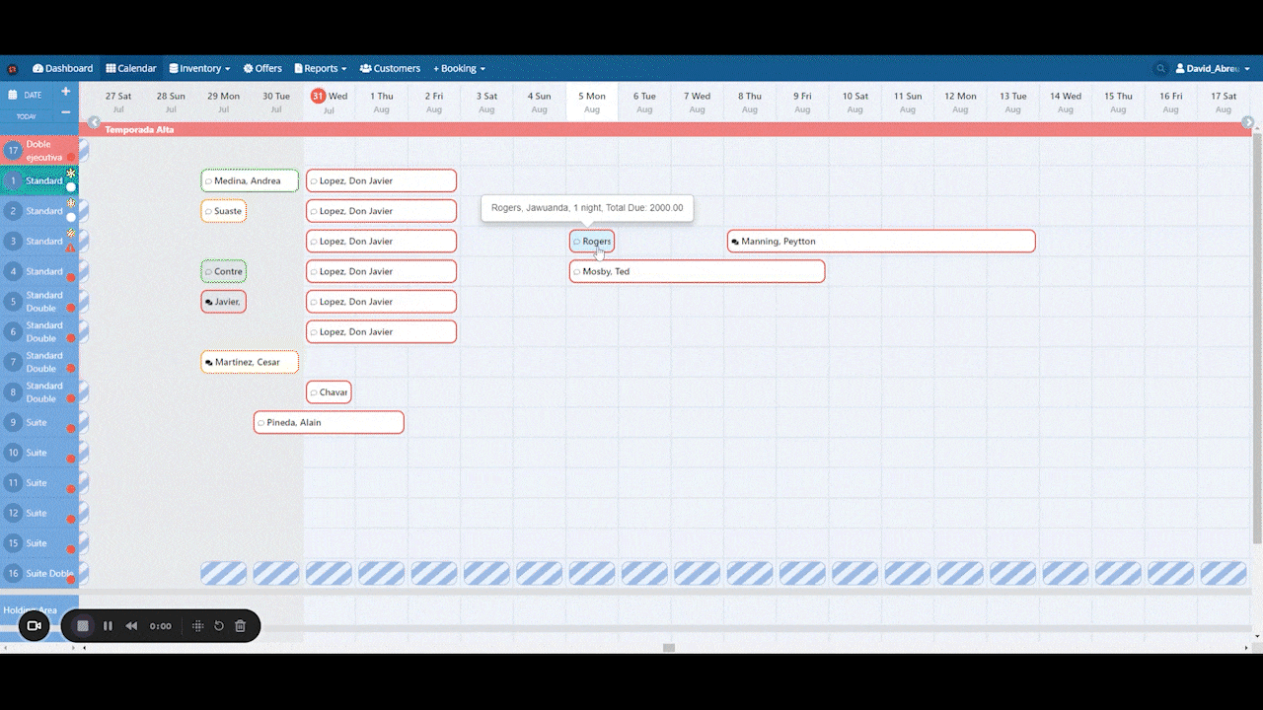Open the Inventory dropdown menu
The image size is (1263, 710).
[x=199, y=68]
